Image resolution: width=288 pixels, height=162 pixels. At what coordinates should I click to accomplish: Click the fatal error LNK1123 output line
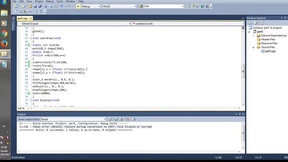85,127
